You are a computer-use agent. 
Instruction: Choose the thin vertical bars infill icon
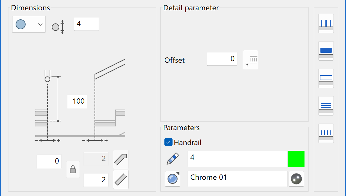pos(326,133)
